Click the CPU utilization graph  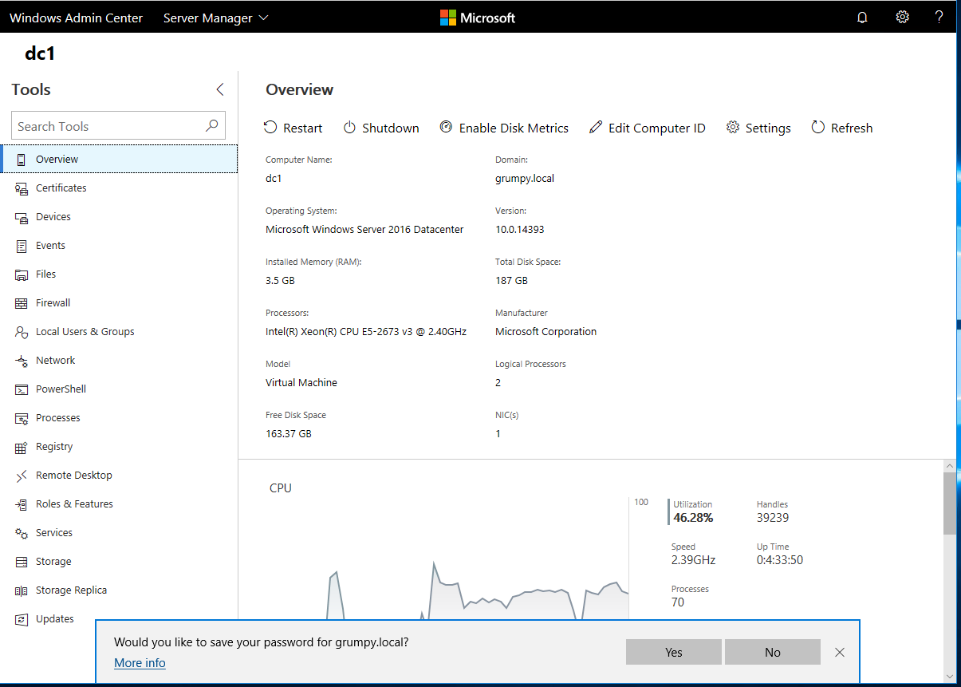449,559
